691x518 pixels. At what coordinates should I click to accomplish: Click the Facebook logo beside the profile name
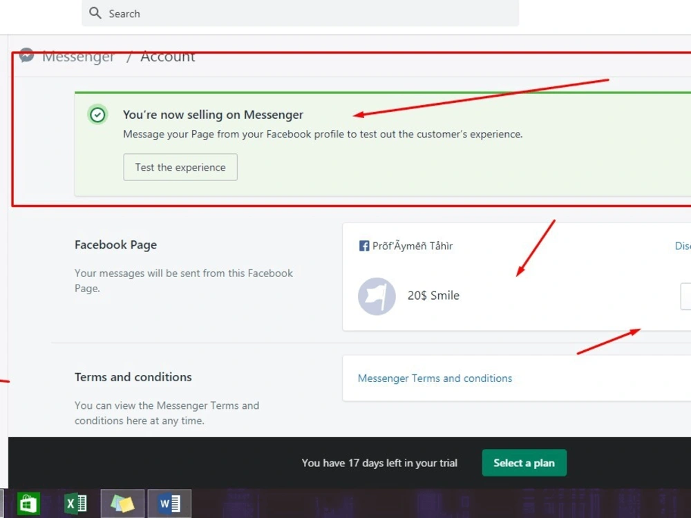(364, 246)
